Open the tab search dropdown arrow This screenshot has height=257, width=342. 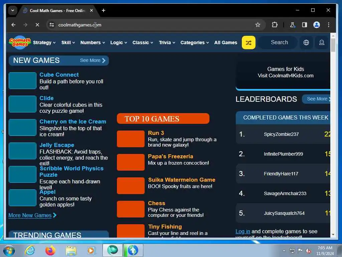13,10
